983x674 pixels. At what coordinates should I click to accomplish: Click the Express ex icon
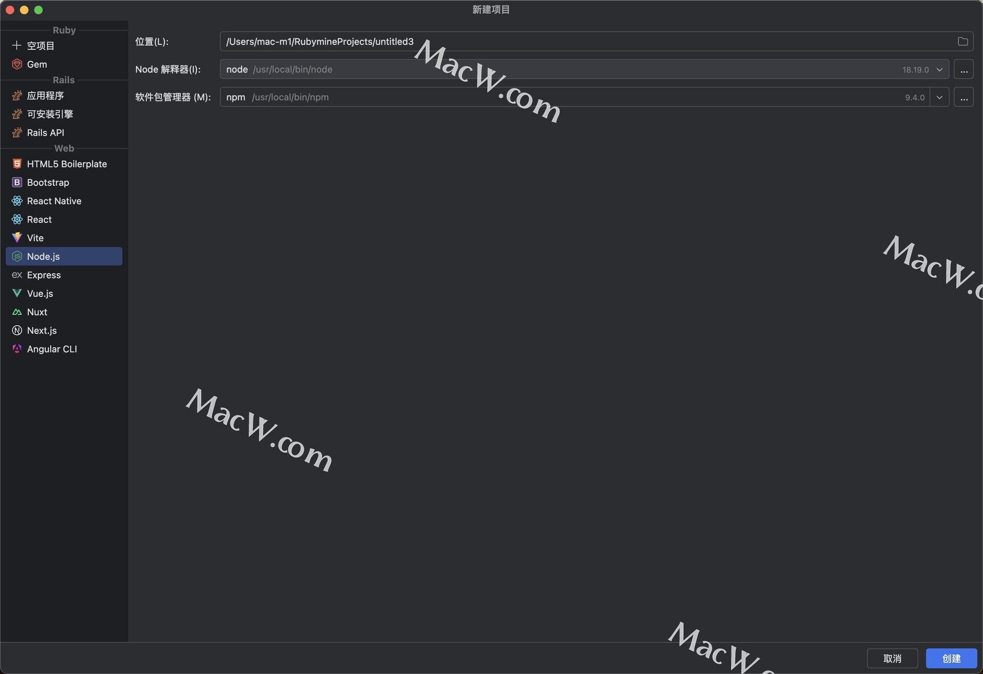(x=17, y=275)
